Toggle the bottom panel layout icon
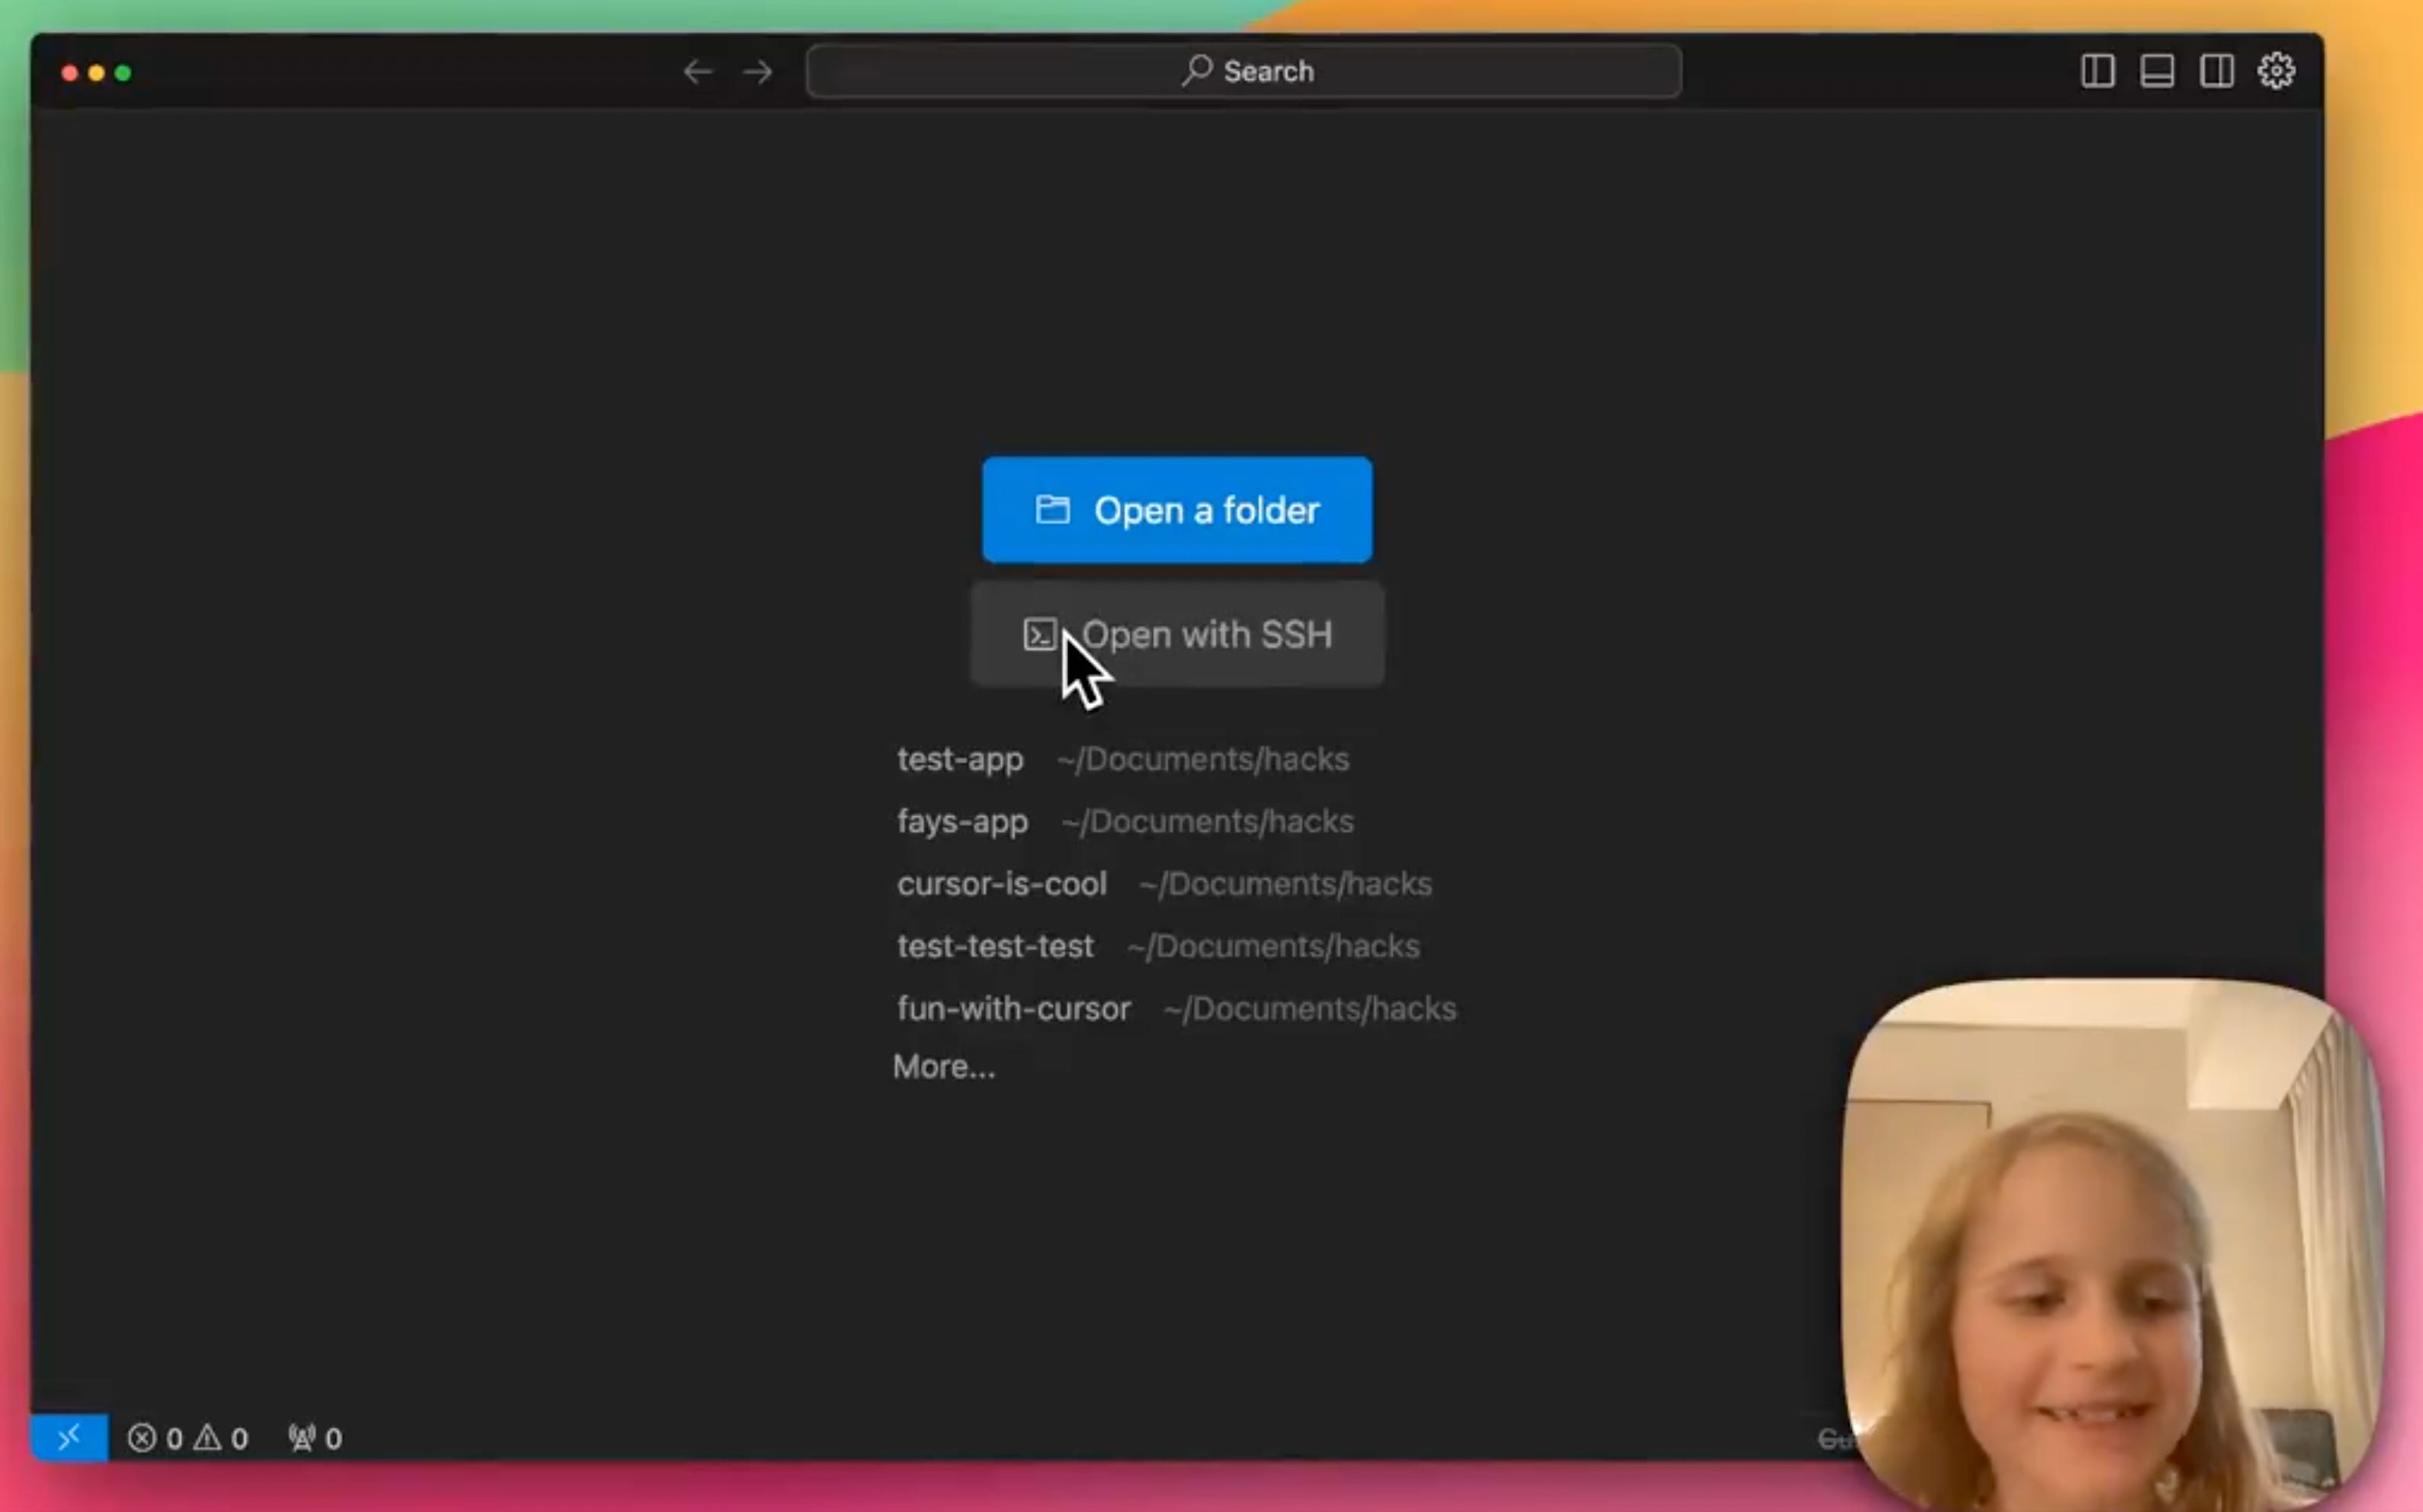 point(2156,71)
